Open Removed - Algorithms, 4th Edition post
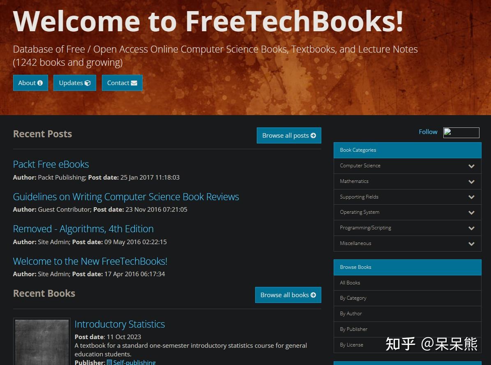Screen dimensions: 491x365 tap(83, 229)
